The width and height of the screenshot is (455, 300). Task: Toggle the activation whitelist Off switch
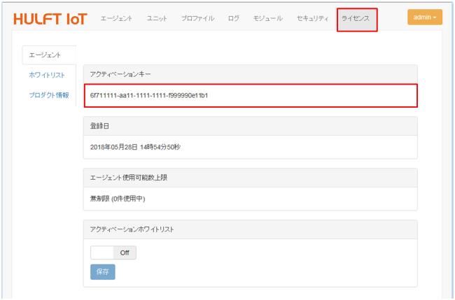pyautogui.click(x=113, y=252)
